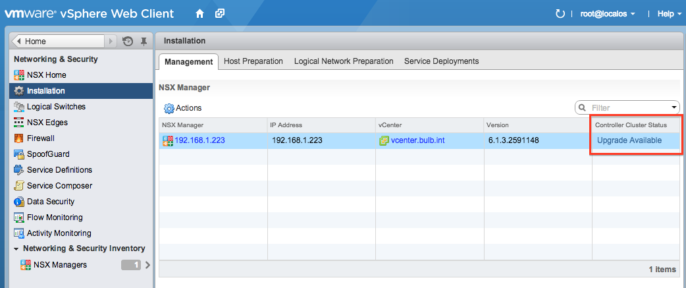The image size is (686, 288).
Task: Click the Upgrade Available link
Action: [629, 140]
